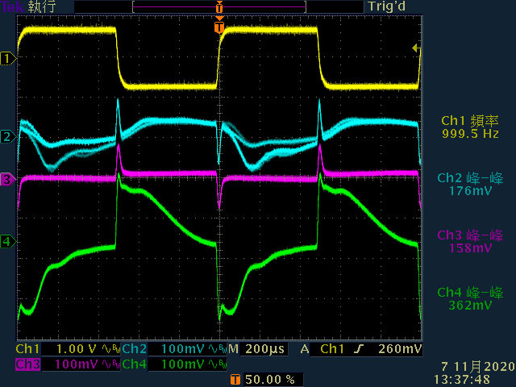
Task: Click the Tek logo
Action: 12,7
